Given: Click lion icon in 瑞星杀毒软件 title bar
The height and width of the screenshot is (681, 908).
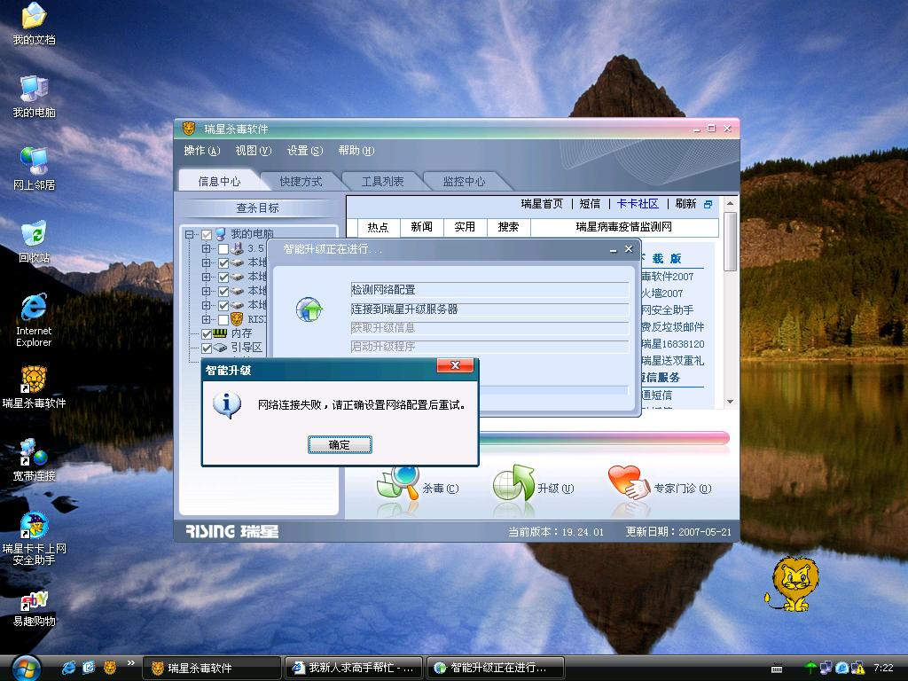Looking at the screenshot, I should click(189, 129).
